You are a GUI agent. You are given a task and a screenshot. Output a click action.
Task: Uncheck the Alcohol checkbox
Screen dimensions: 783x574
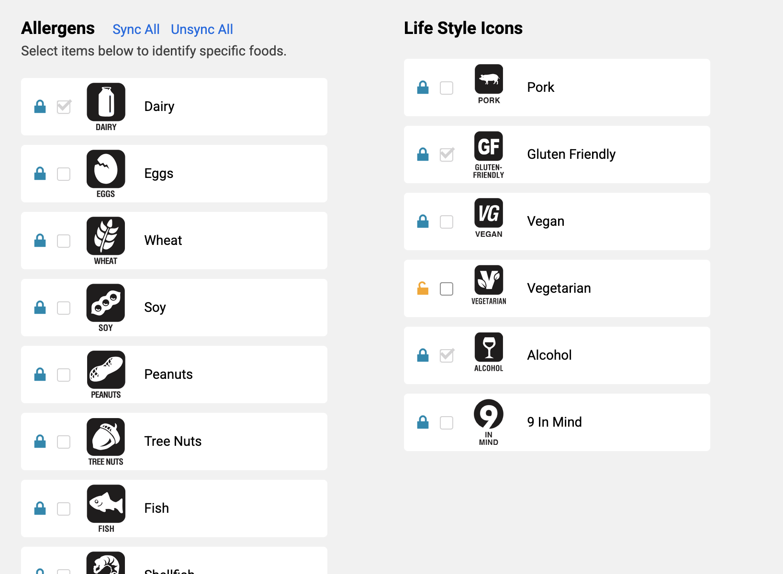pyautogui.click(x=447, y=355)
